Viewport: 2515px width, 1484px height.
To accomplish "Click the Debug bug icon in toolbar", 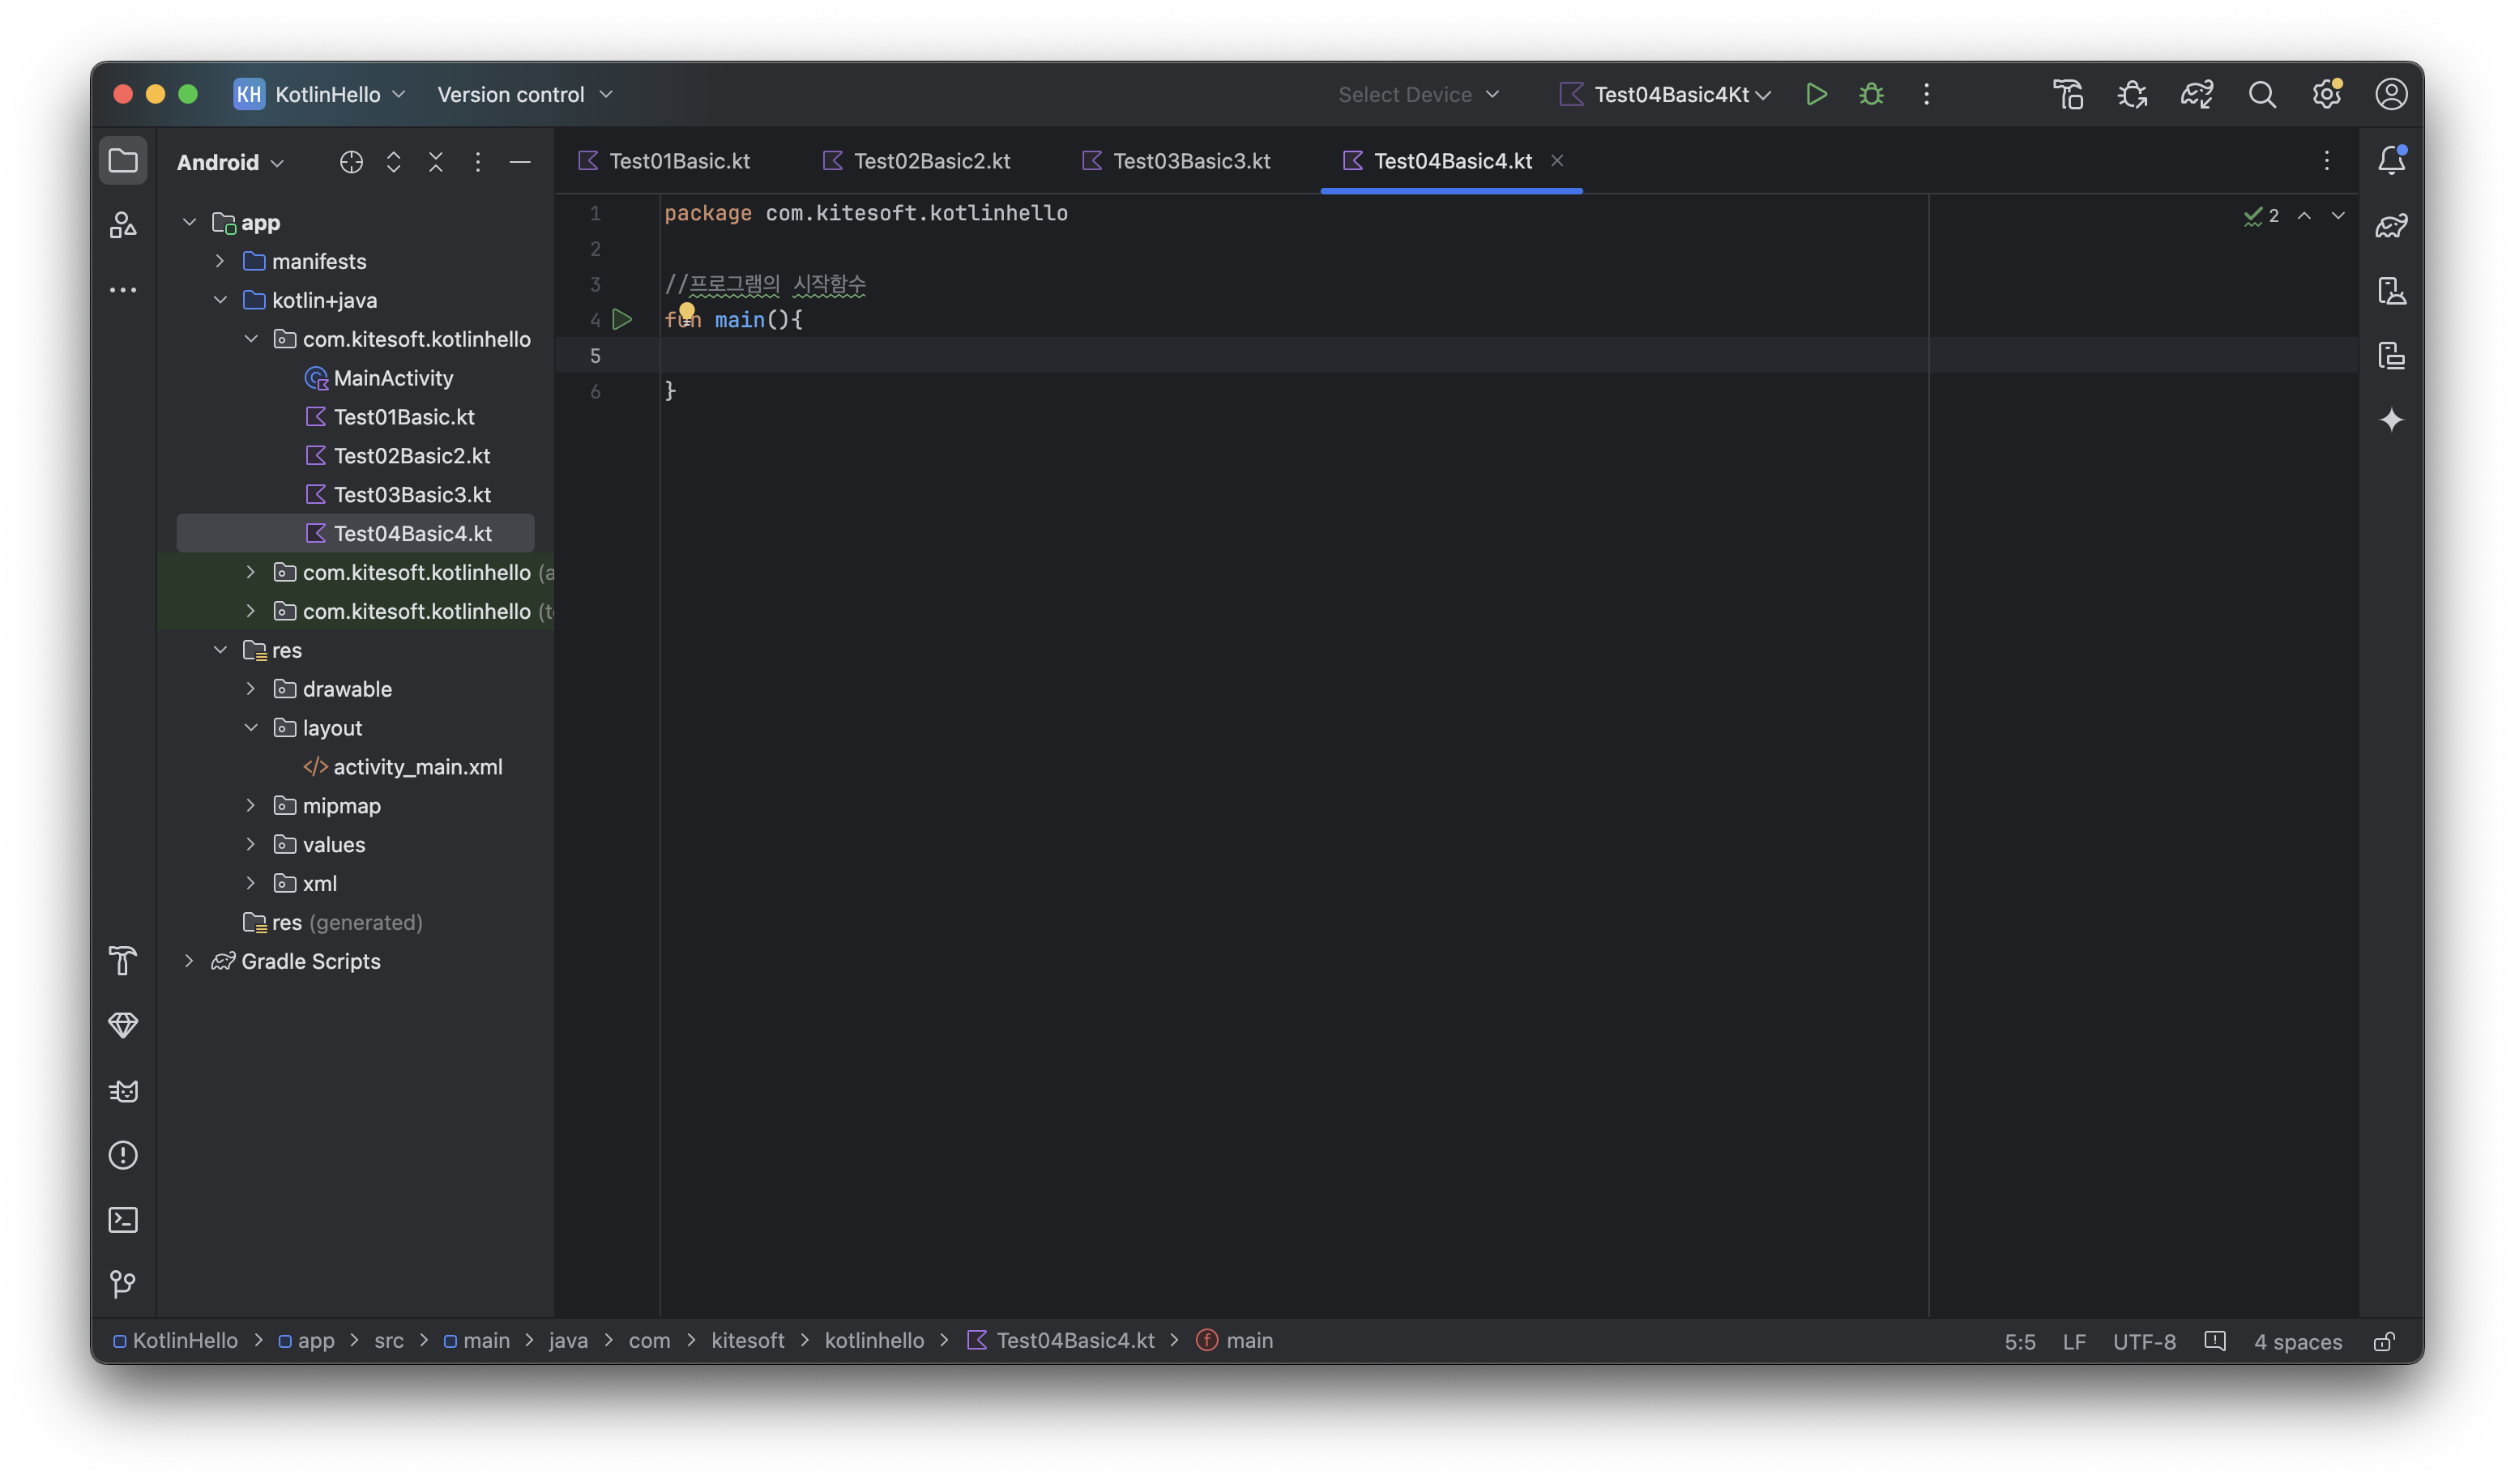I will [1871, 94].
